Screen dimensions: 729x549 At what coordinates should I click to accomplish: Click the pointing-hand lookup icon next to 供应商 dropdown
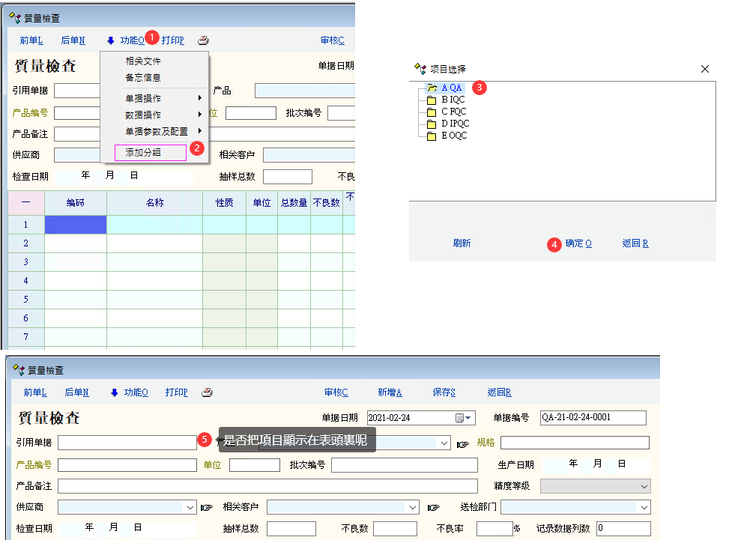coord(207,507)
